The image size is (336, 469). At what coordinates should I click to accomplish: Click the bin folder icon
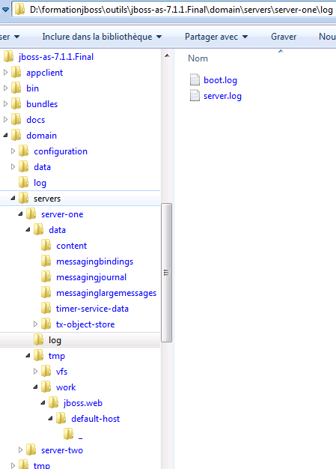point(16,88)
